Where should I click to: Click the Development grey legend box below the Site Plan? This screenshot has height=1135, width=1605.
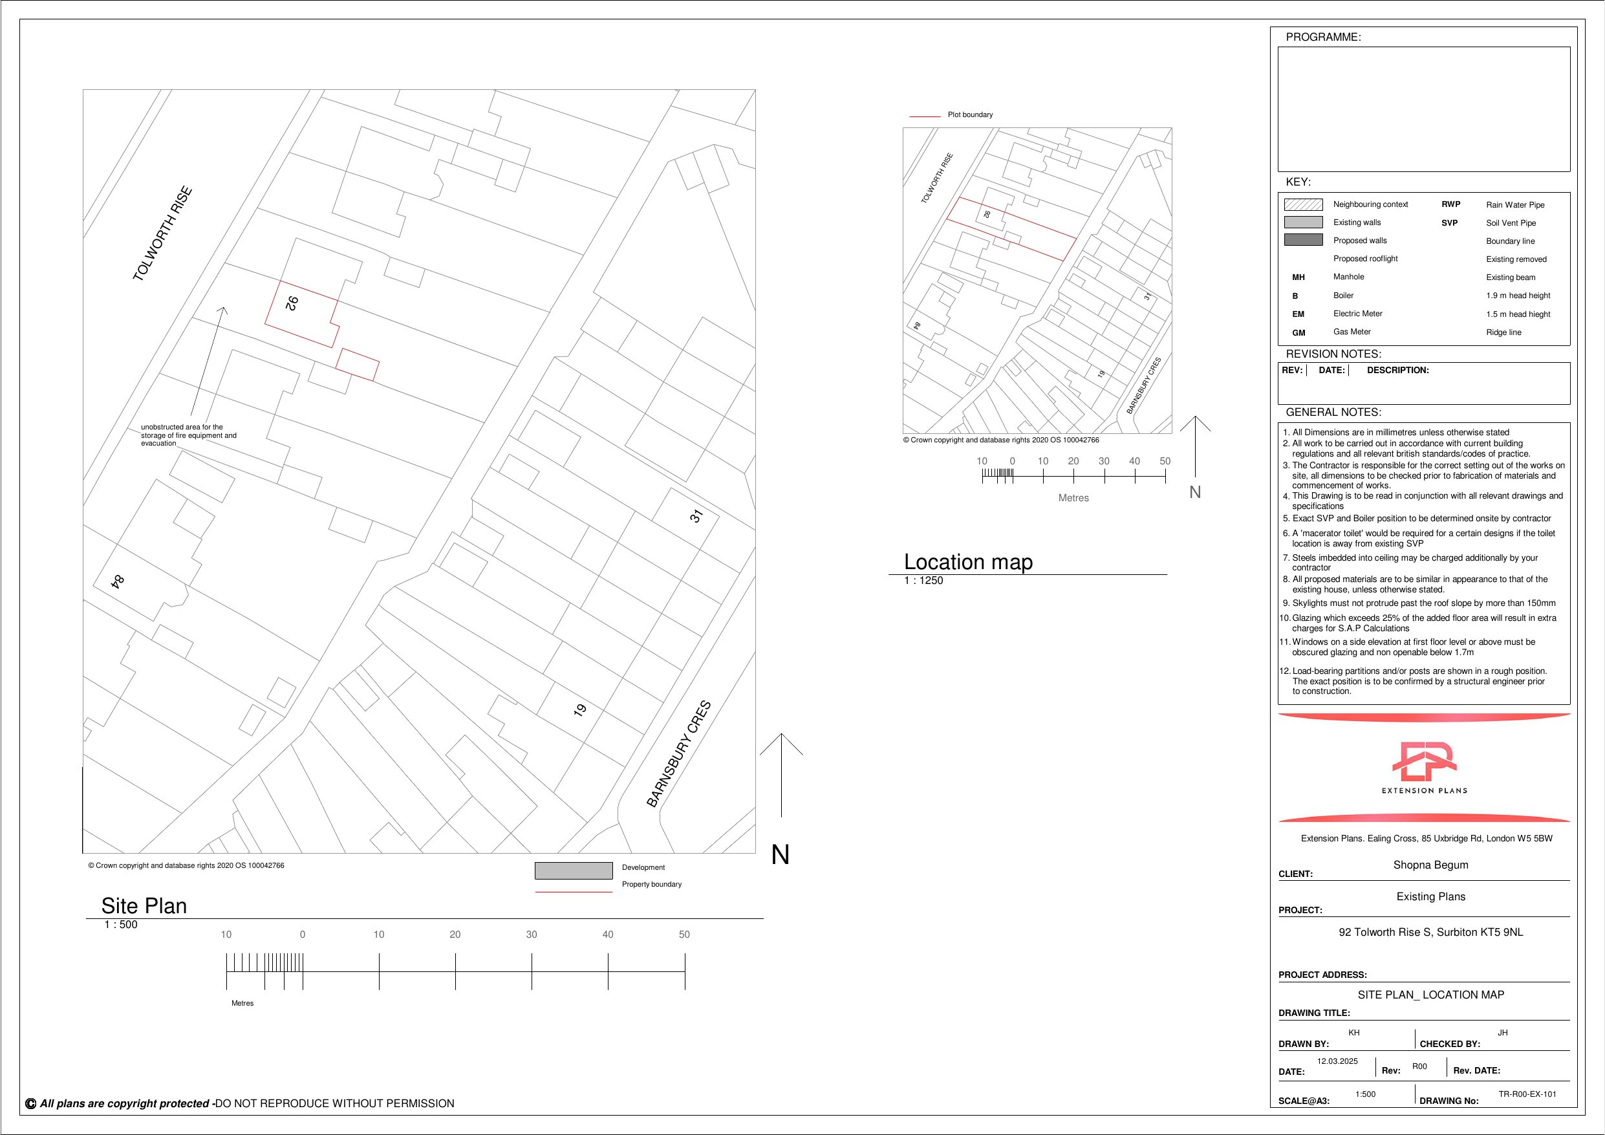tap(573, 870)
